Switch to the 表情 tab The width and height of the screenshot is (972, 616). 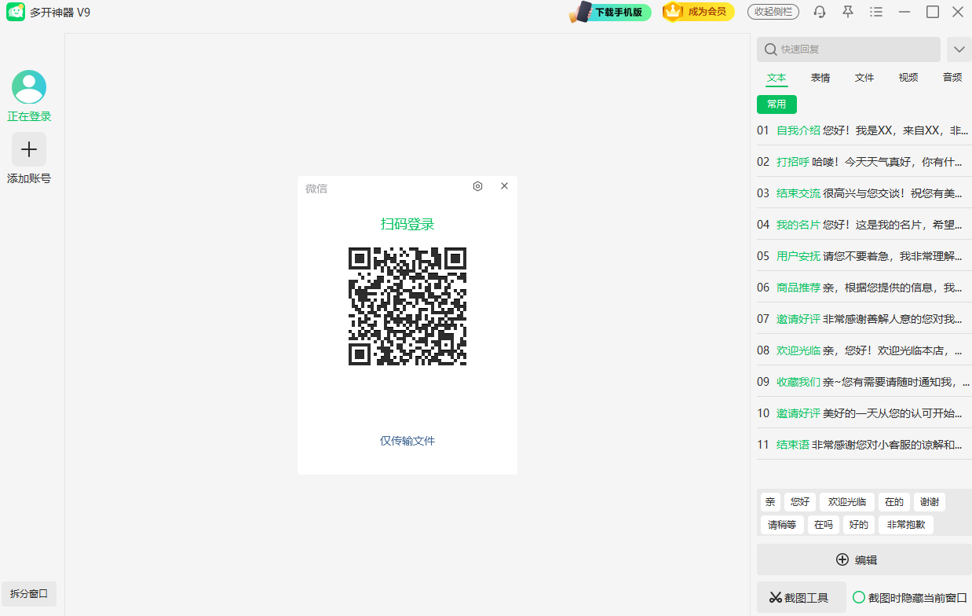pyautogui.click(x=820, y=78)
